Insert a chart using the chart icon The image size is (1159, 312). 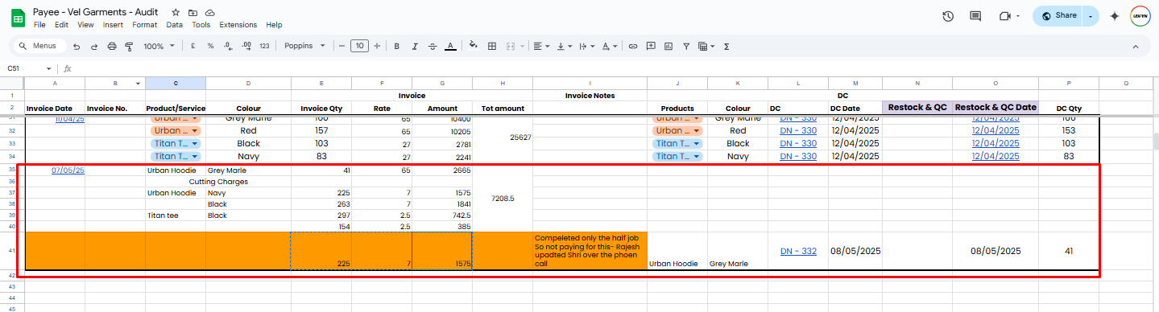668,47
